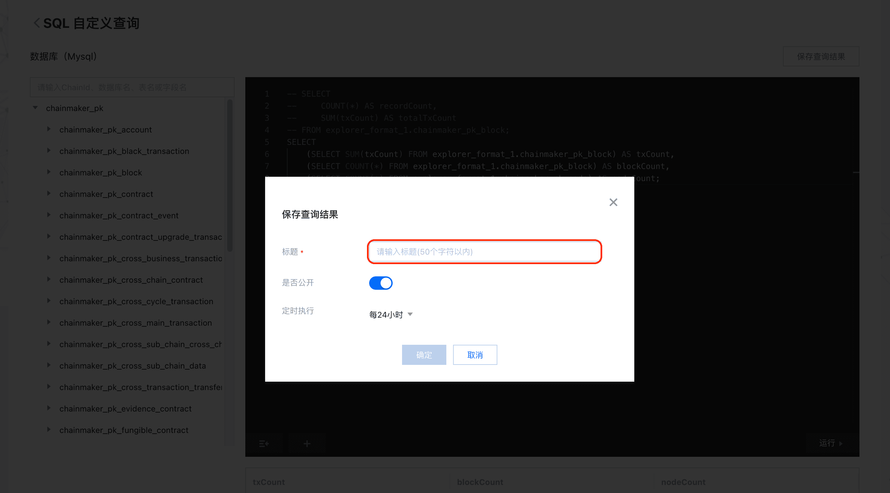Select chainmaker_pk_evidence_contract in the tree
890x493 pixels.
click(125, 408)
